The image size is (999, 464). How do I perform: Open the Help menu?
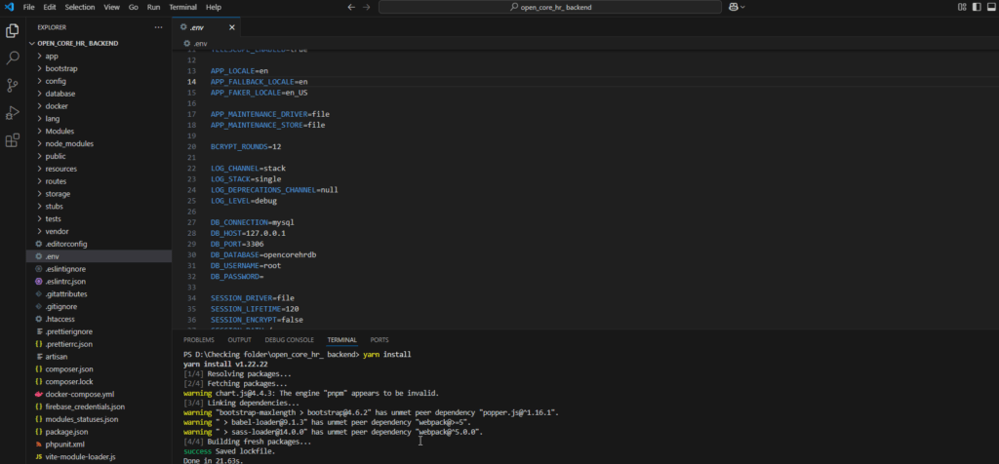click(x=214, y=7)
